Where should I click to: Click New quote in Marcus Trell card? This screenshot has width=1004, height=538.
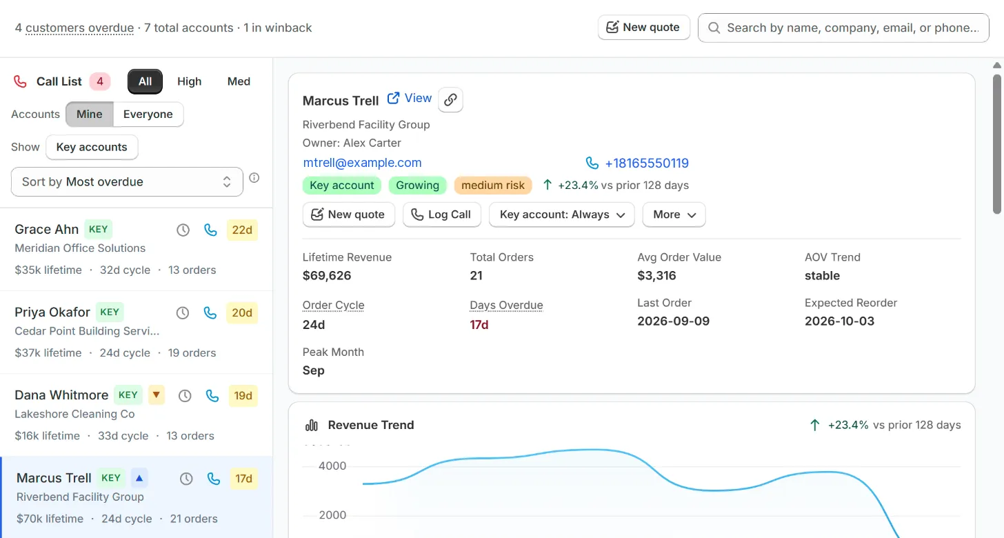coord(349,215)
